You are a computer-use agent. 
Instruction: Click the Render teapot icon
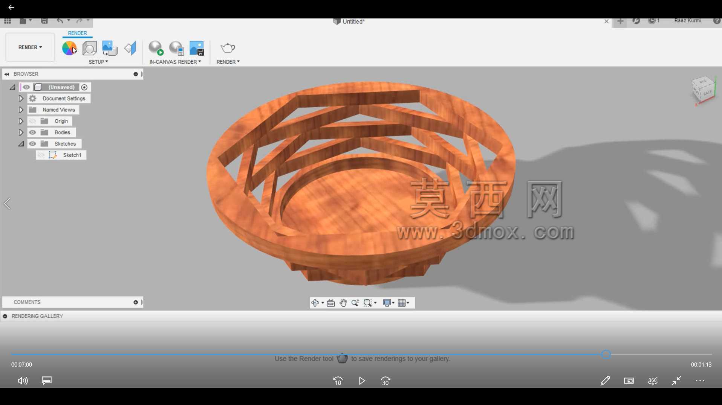(x=228, y=48)
